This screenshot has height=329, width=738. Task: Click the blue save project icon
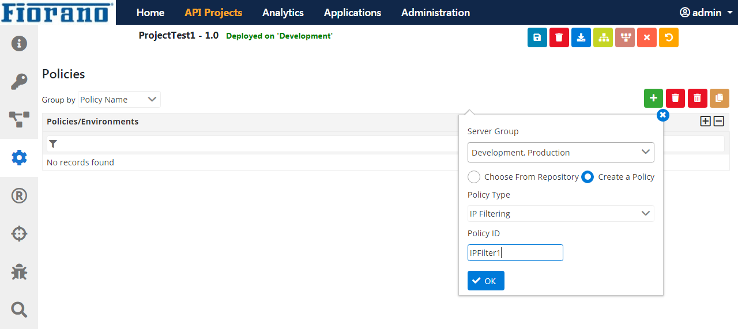(537, 37)
